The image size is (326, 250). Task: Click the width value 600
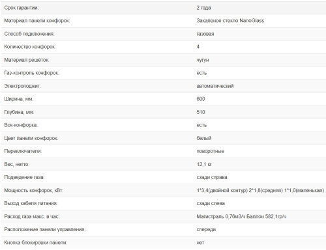[x=201, y=99]
